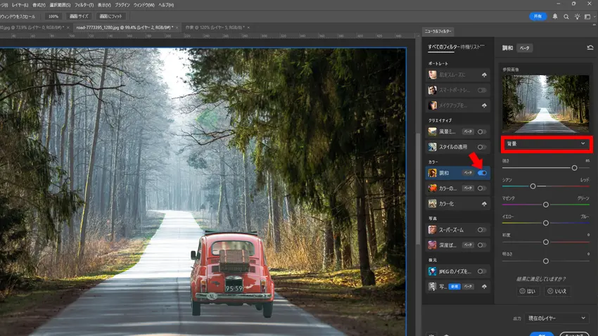The height and width of the screenshot is (336, 598).
Task: Click the reset arrow icon in the 調和 panel
Action: [589, 48]
